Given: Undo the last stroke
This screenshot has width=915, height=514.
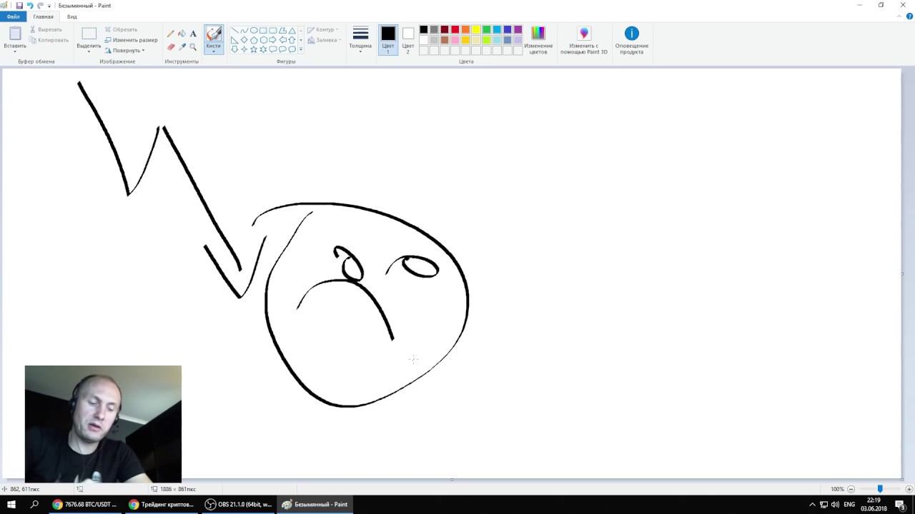Looking at the screenshot, I should click(30, 5).
